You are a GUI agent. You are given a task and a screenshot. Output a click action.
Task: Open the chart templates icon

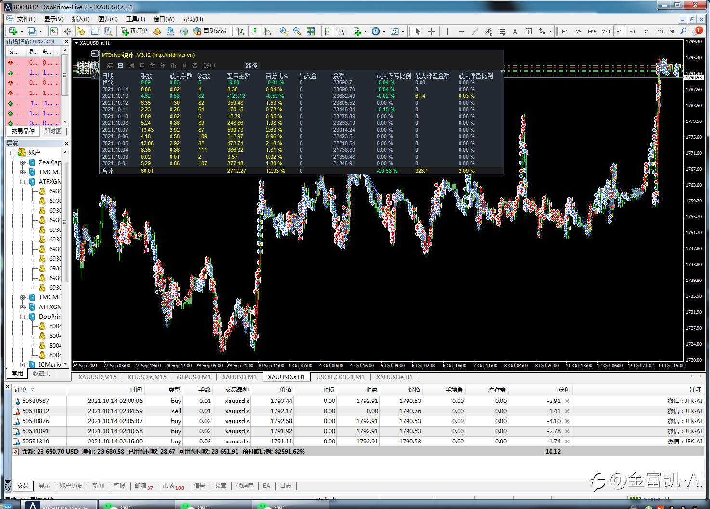click(394, 31)
